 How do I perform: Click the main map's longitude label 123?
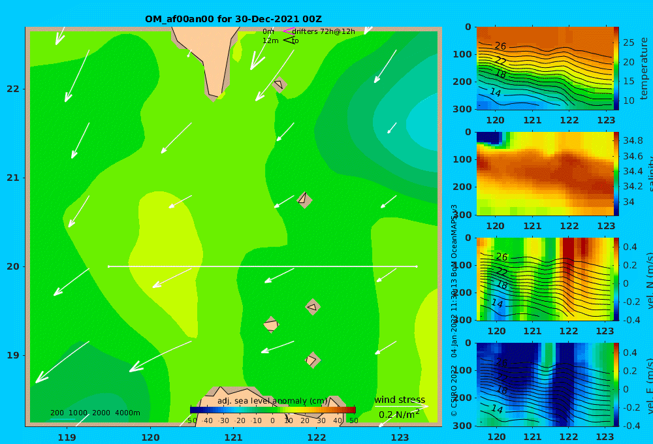tap(400, 437)
